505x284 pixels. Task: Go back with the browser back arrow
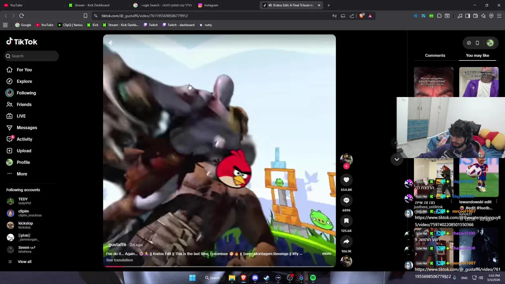click(6, 16)
